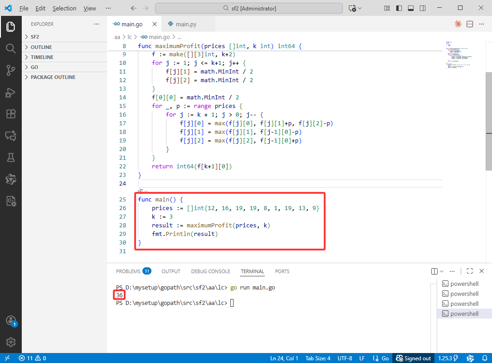Open the notifications bell in status bar
The width and height of the screenshot is (492, 363).
485,358
